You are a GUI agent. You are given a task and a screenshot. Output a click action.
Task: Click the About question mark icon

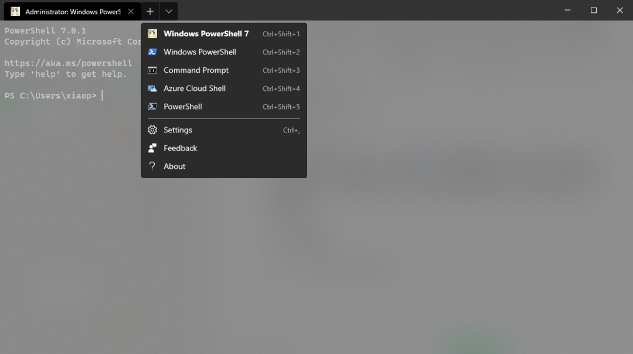coord(152,166)
